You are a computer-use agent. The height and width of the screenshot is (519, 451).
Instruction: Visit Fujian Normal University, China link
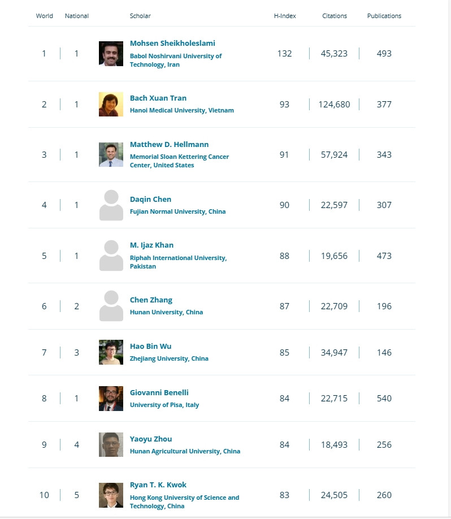(177, 211)
